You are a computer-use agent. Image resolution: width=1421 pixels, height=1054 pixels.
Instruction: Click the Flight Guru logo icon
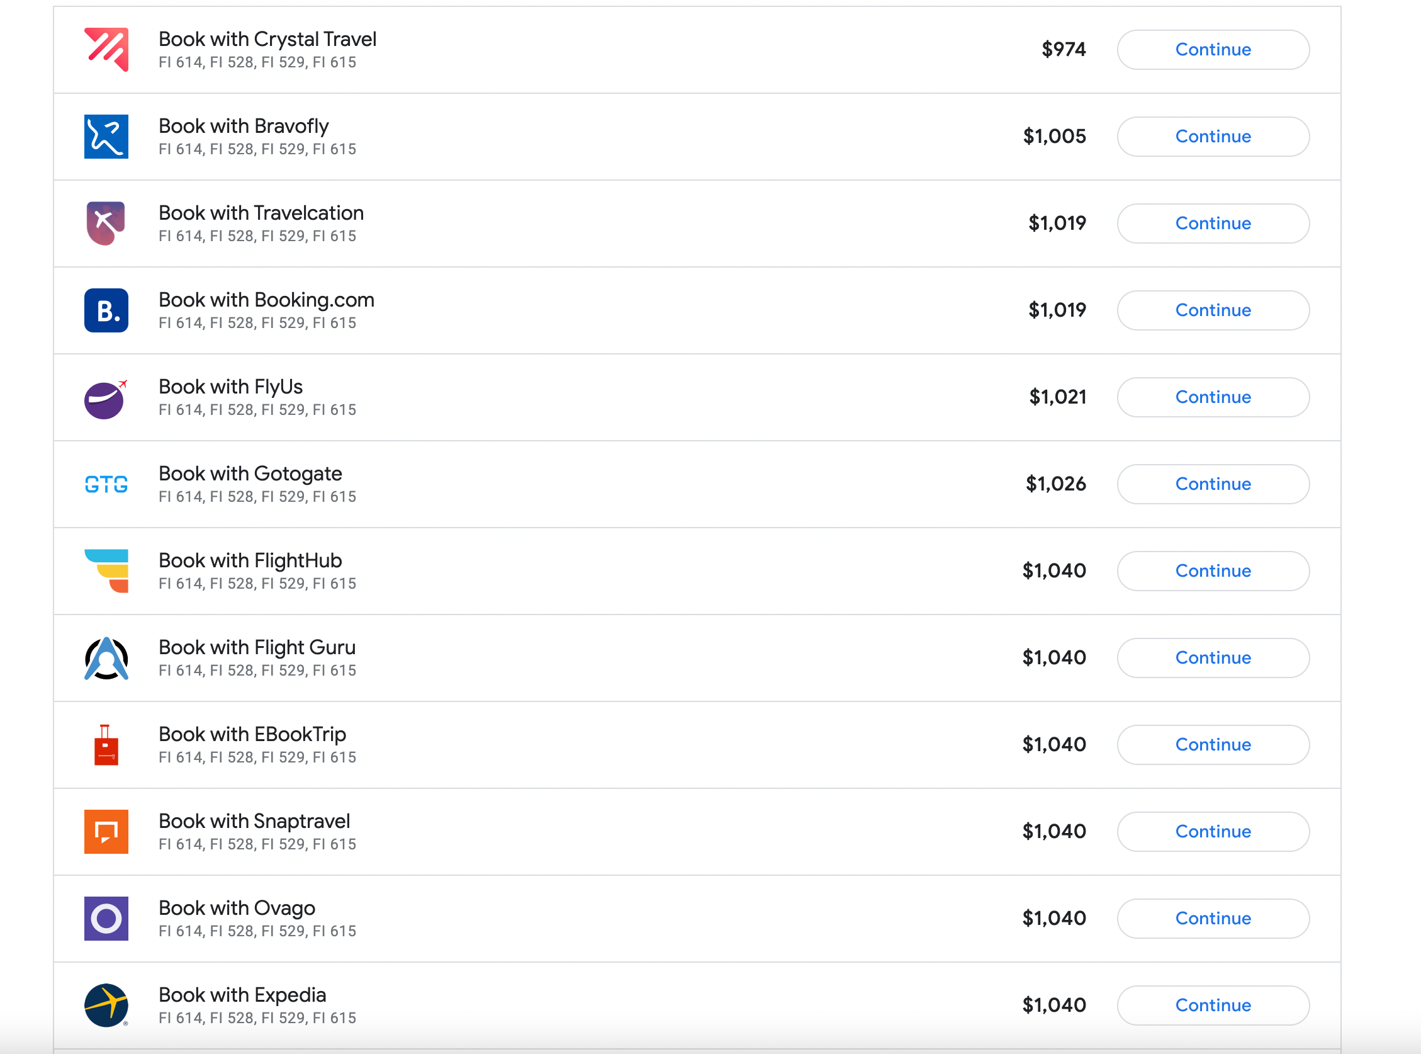click(x=106, y=659)
